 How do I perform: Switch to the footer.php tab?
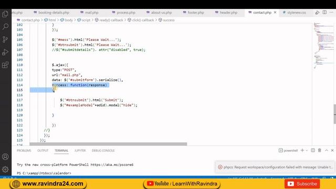(x=194, y=13)
